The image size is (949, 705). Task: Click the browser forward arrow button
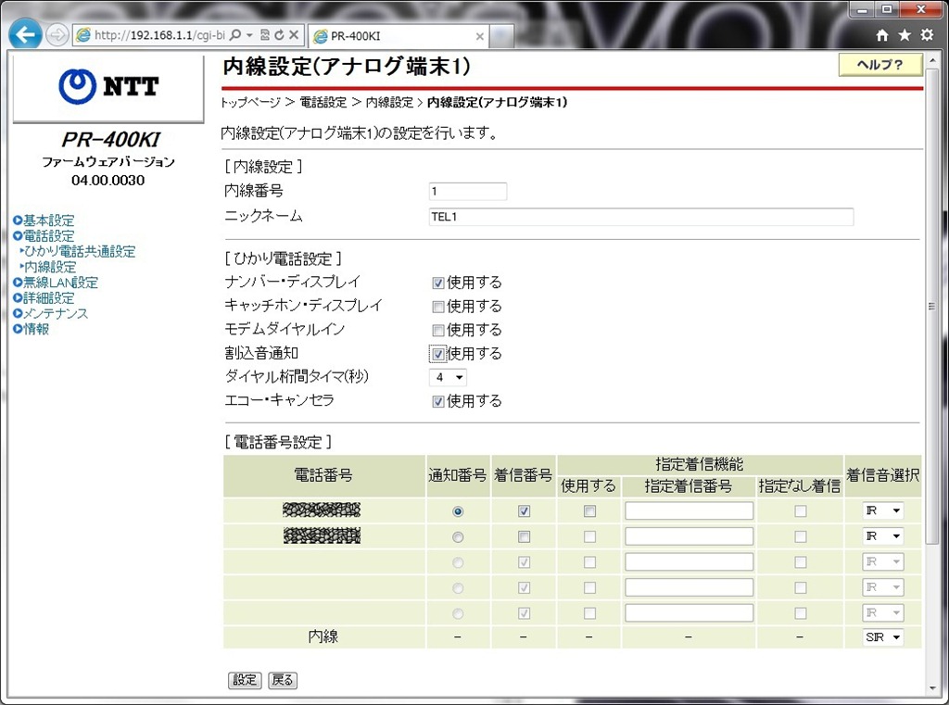click(57, 35)
